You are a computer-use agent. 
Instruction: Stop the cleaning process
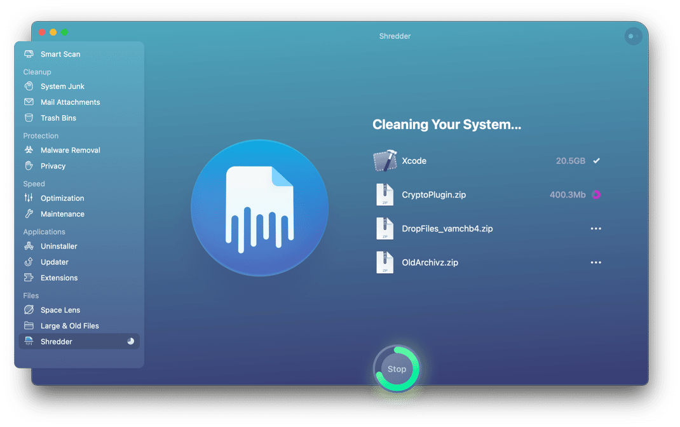[397, 369]
